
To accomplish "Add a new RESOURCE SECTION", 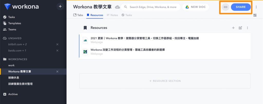I will 165,81.
